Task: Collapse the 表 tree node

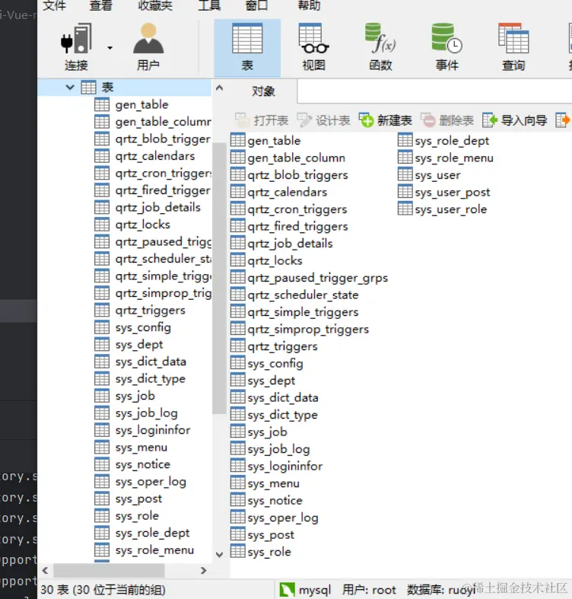Action: tap(70, 88)
